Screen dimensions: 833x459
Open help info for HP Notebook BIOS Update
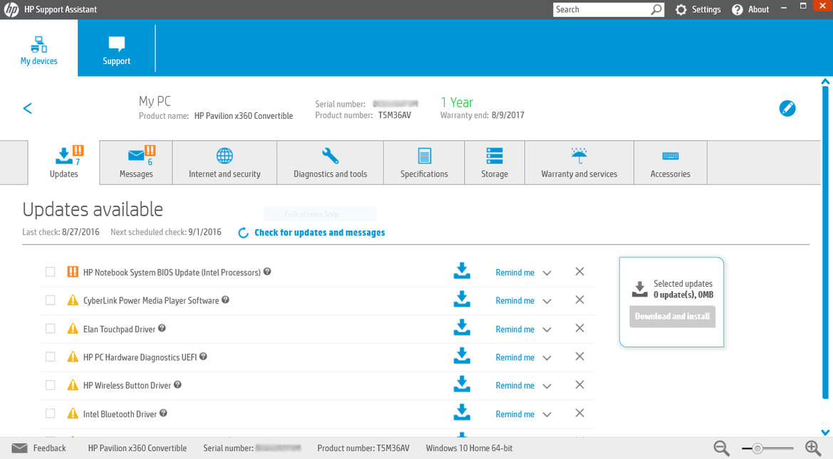pyautogui.click(x=267, y=271)
